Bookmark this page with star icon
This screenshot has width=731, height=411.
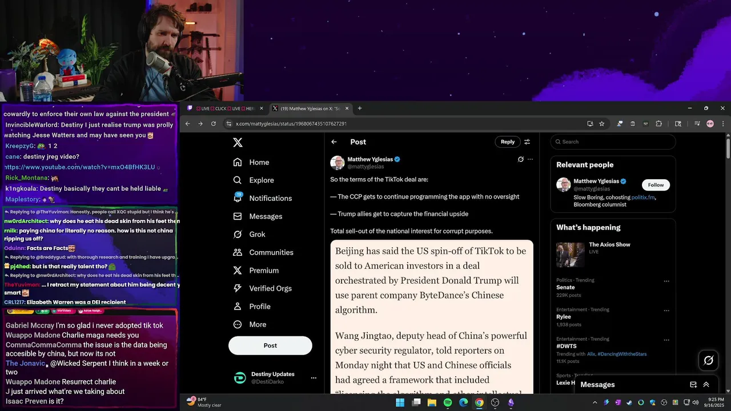pyautogui.click(x=602, y=124)
